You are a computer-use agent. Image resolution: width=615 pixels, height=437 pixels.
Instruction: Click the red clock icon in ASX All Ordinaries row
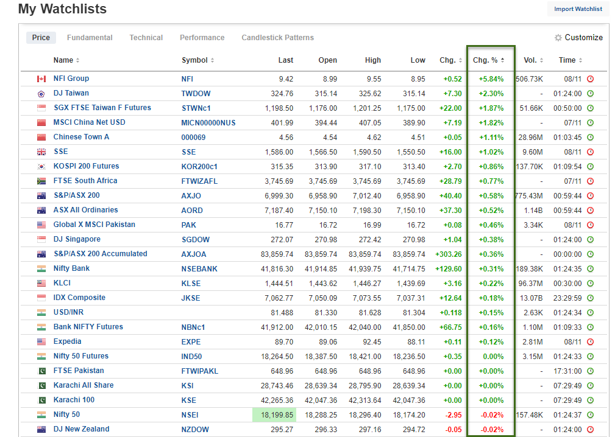click(x=590, y=210)
